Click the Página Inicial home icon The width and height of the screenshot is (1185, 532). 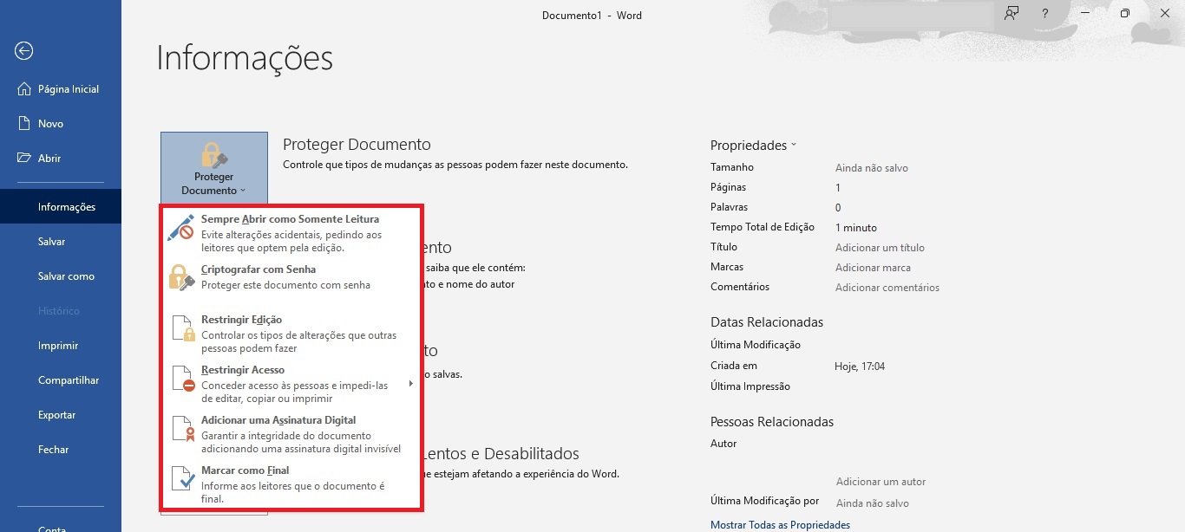[24, 89]
